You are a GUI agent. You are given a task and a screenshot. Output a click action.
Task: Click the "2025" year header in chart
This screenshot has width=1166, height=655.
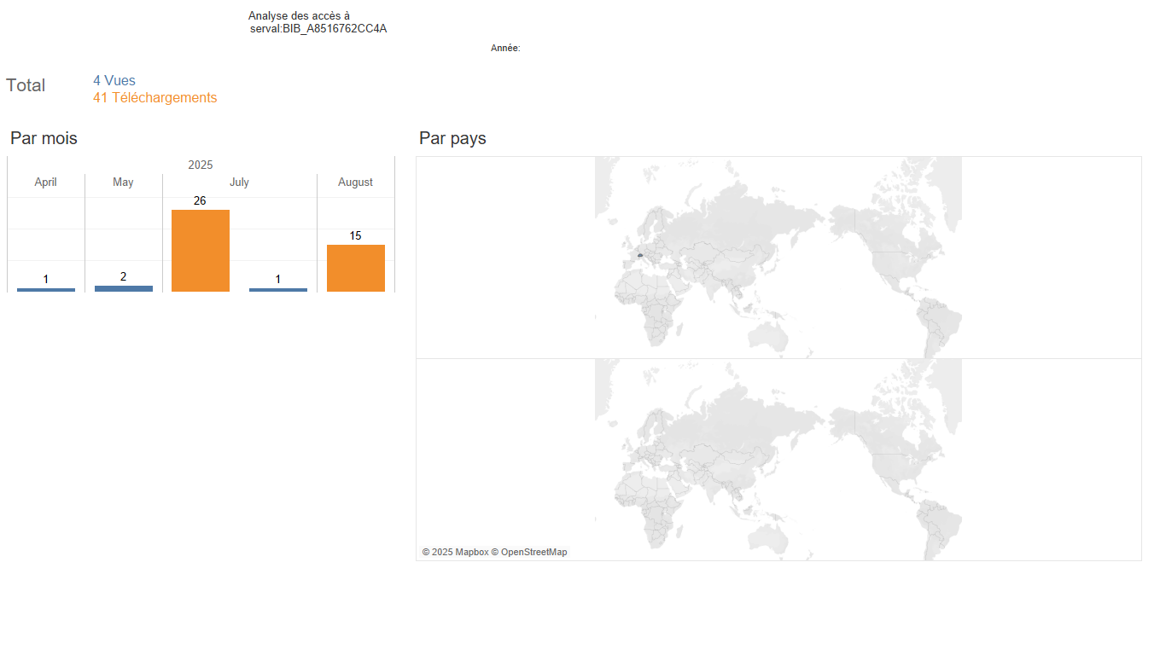(x=201, y=165)
